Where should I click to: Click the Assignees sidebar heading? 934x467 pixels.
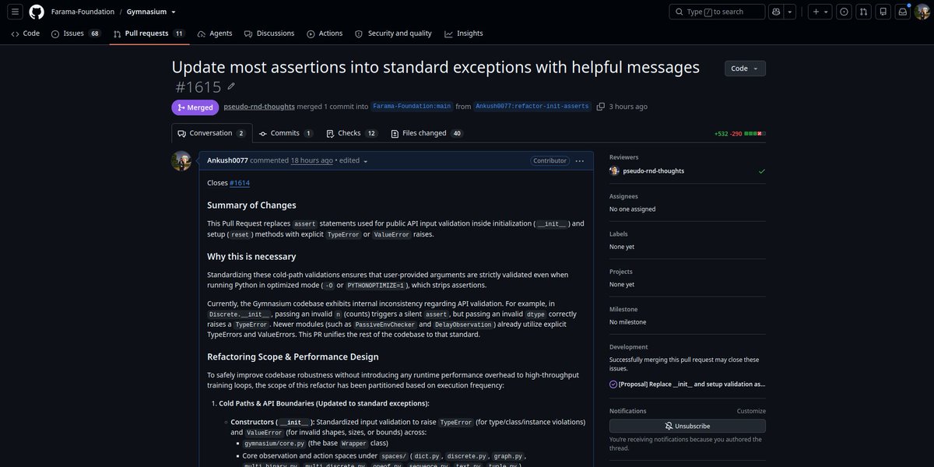click(x=623, y=196)
